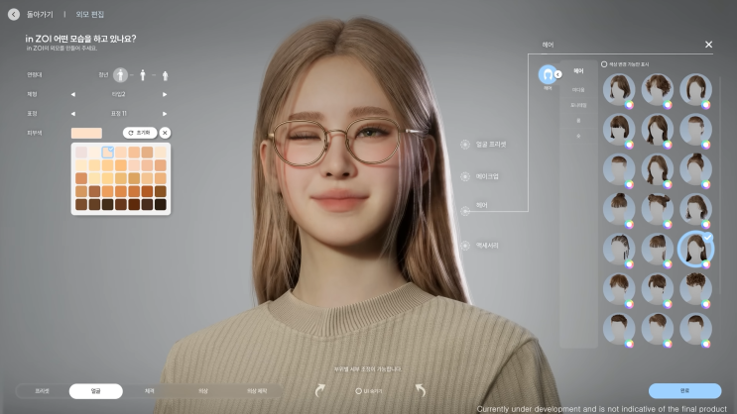Pick the darkest black-brown skin swatch
Screen dimensions: 737x414
(x=161, y=205)
